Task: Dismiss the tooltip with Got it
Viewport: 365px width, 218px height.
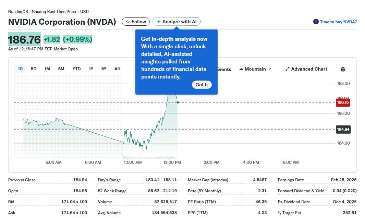Action: click(x=202, y=85)
